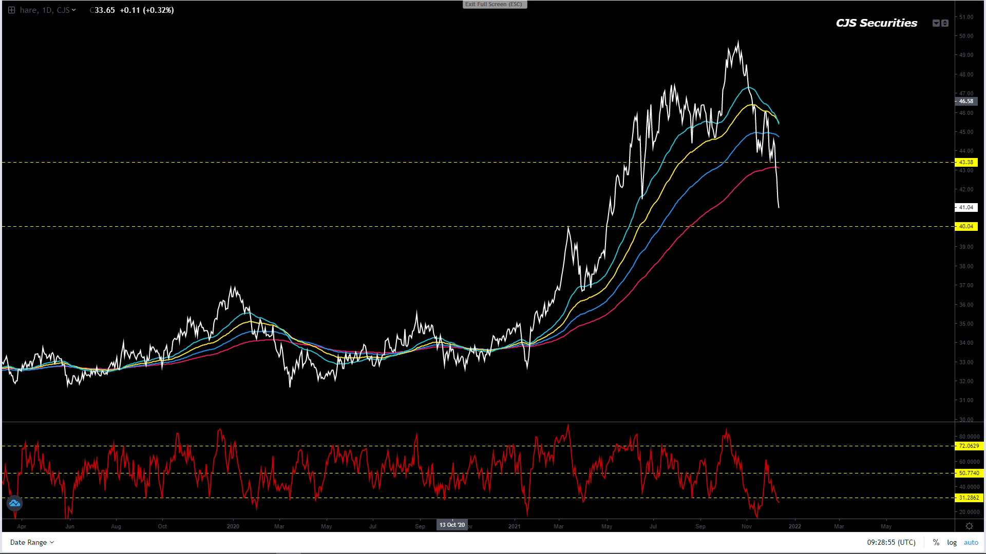Click the pane maximize up-down arrows icon
The image size is (986, 554).
(945, 23)
